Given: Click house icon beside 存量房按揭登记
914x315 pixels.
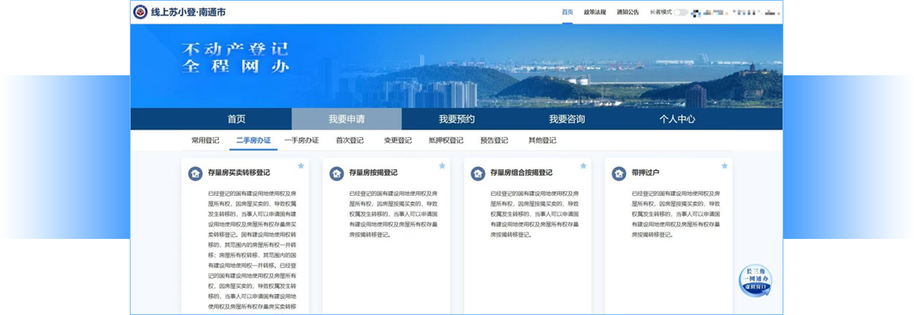Looking at the screenshot, I should click(337, 173).
